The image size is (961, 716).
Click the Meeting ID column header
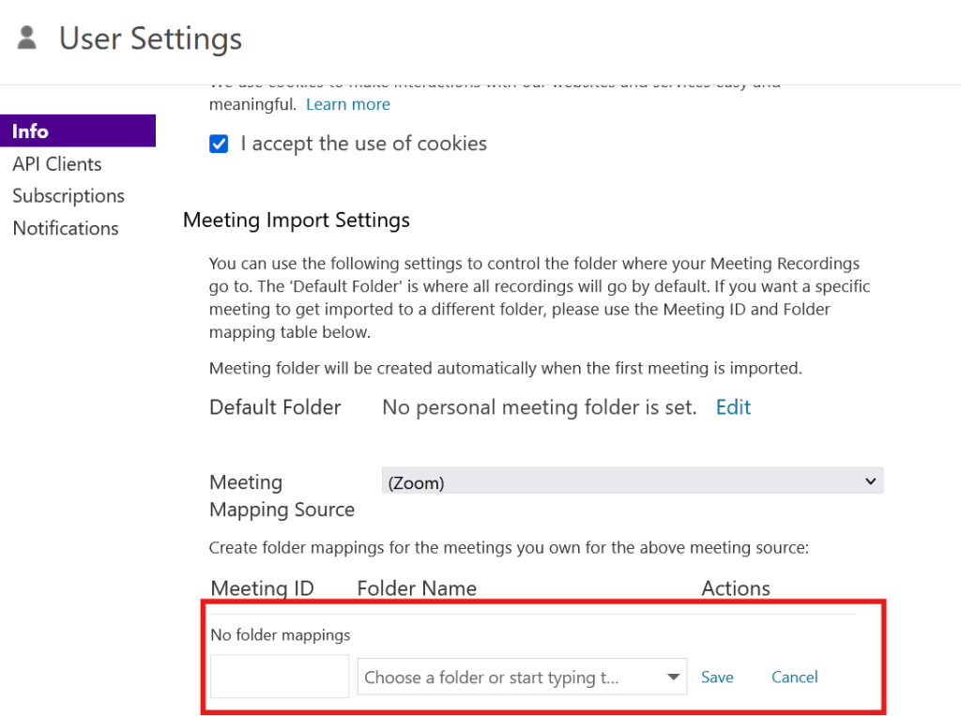(x=262, y=588)
